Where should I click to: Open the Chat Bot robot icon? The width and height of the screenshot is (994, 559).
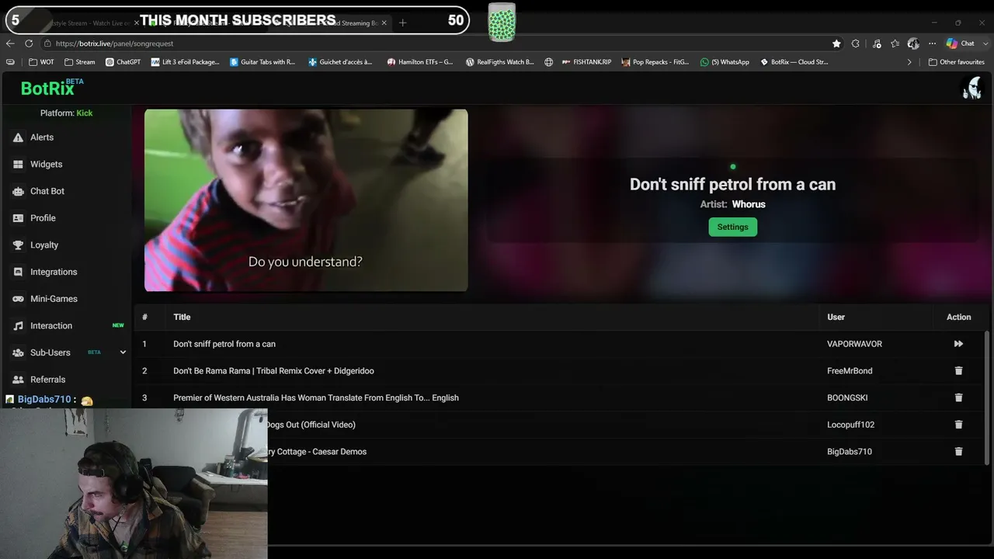[x=18, y=191]
